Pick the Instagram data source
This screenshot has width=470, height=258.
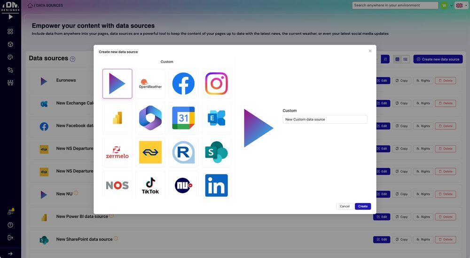(216, 83)
